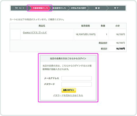Click the yellow 会員ログイン button
Image resolution: width=137 pixels, height=116 pixels.
coord(69,90)
